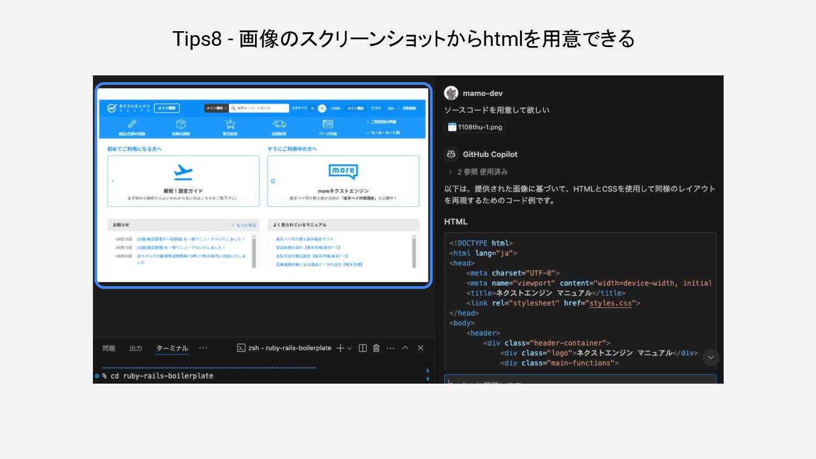Click the more speech-bubble logo
The image size is (816, 459).
click(x=343, y=171)
